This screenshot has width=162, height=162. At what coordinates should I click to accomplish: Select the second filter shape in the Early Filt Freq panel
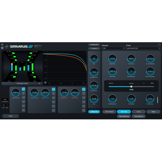[x=53, y=93]
